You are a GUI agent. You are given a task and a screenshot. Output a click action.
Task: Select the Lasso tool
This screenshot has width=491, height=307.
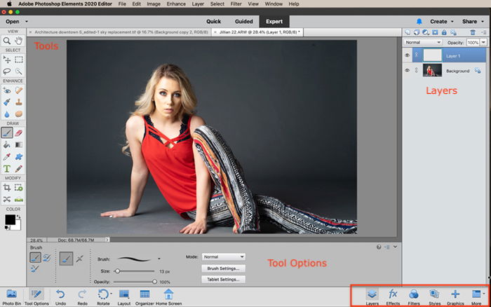[6, 71]
